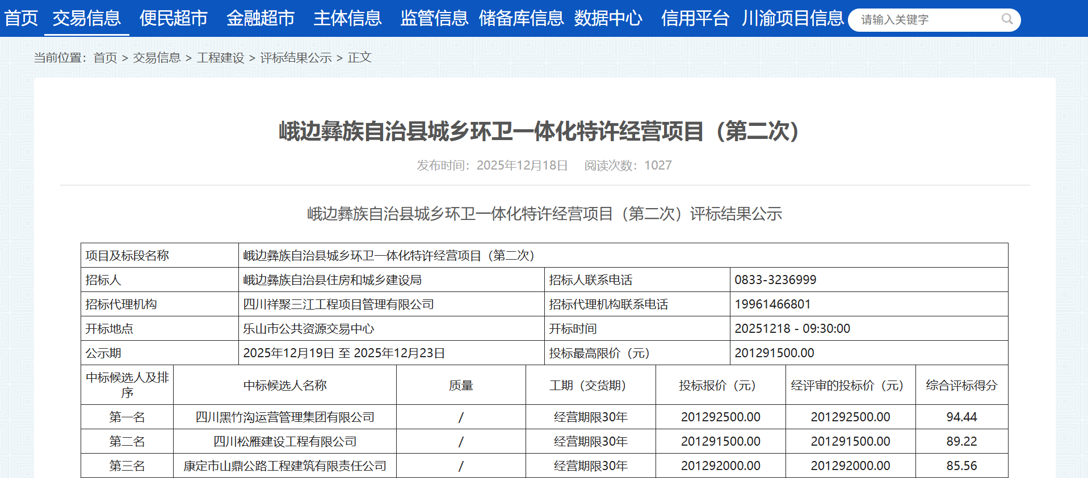The width and height of the screenshot is (1088, 478).
Task: Click the search magnifier icon
Action: (1007, 19)
